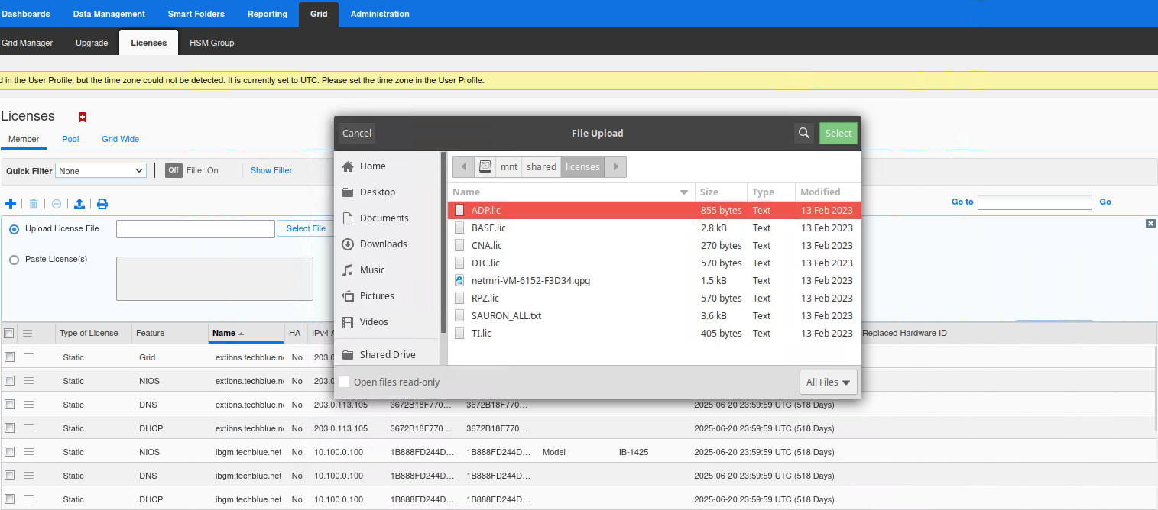Tick the checkbox for the NIOS extibns row
This screenshot has width=1158, height=510.
[9, 381]
